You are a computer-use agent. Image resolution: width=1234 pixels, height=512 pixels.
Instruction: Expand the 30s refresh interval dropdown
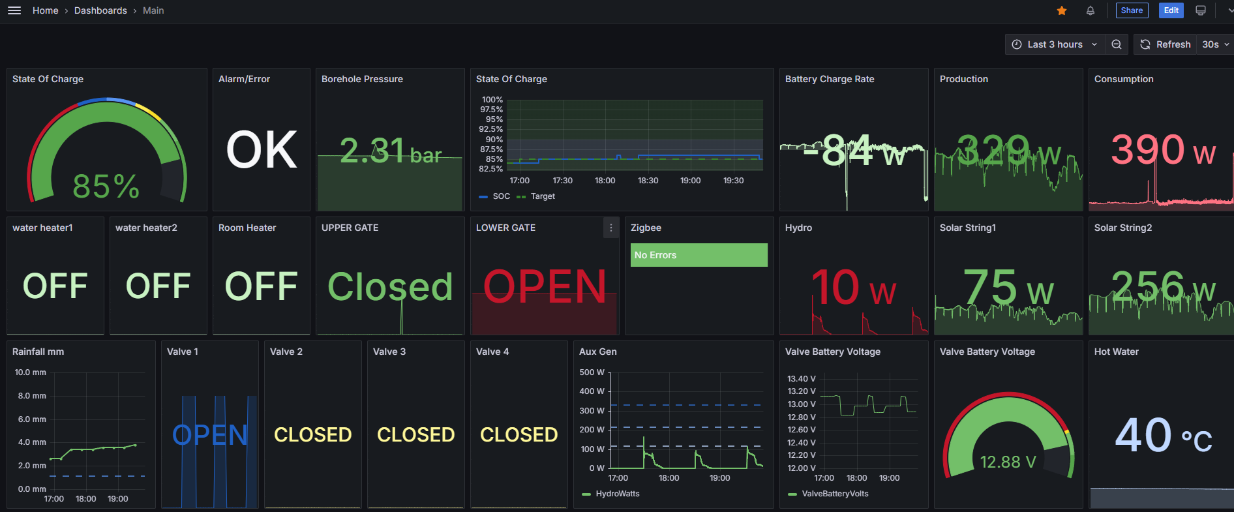coord(1215,44)
